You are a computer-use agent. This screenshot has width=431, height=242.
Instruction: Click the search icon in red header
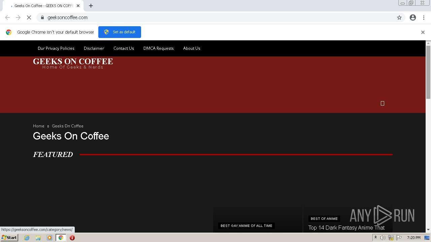point(383,104)
